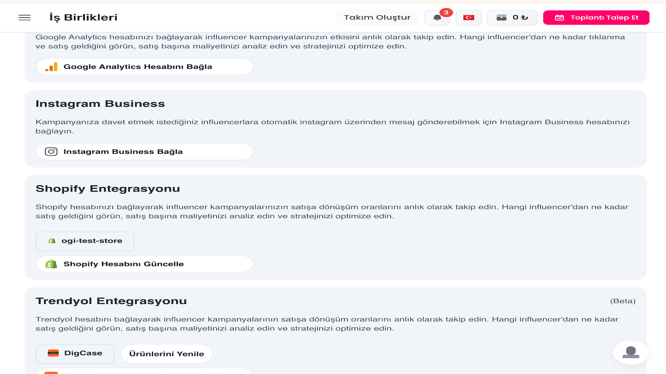Click the Instagram Business Bağla button

[x=144, y=152]
